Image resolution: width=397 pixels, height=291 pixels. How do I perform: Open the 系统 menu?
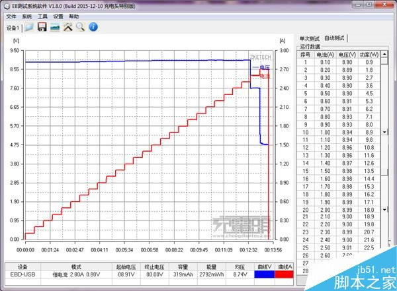[26, 16]
